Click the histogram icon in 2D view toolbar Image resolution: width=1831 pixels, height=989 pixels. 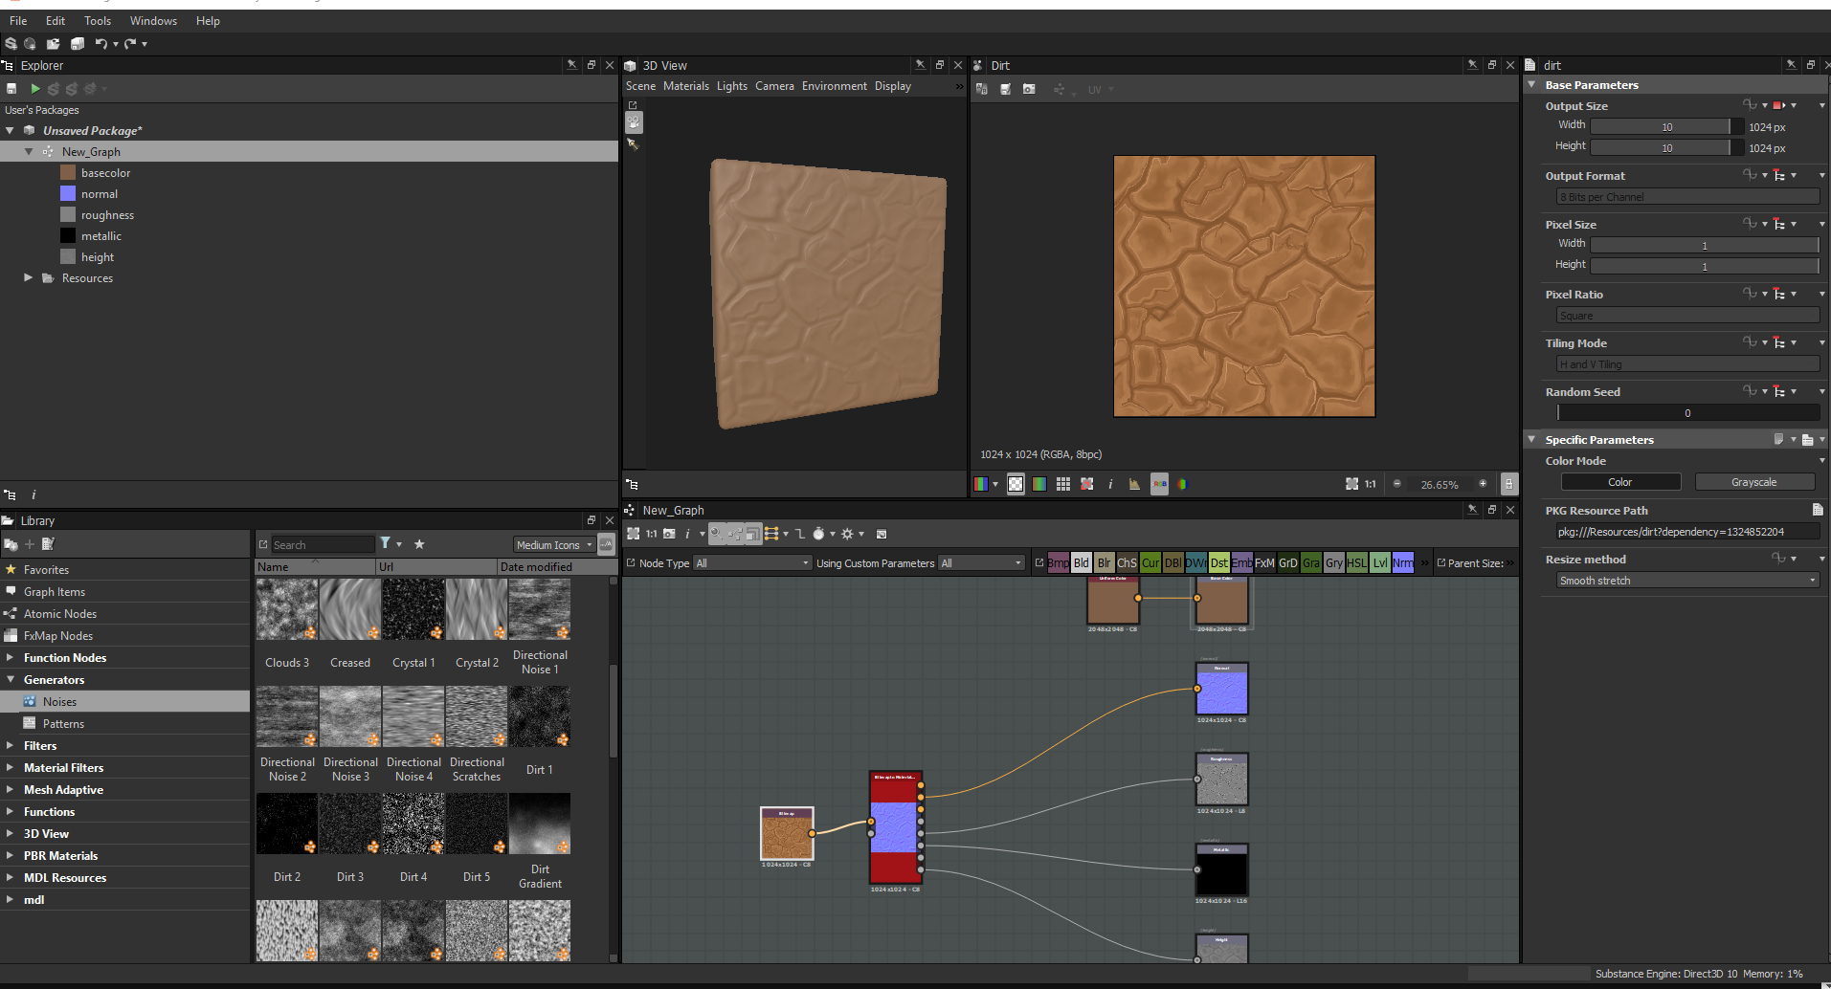[x=1134, y=484]
